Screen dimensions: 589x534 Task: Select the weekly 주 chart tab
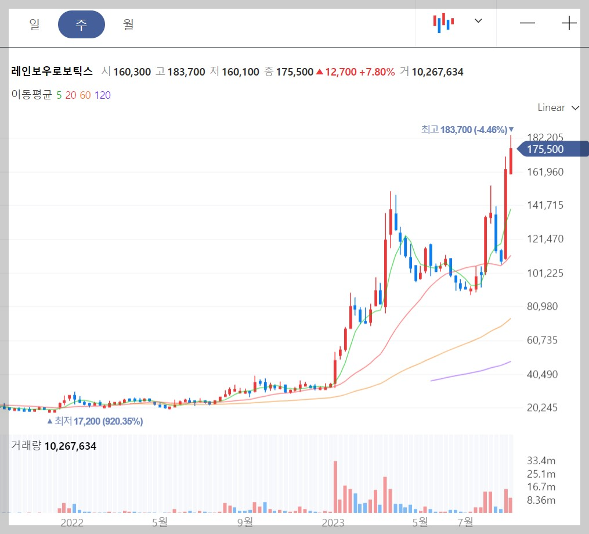coord(81,24)
